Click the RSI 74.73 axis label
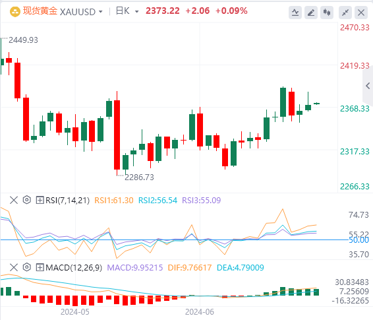The height and width of the screenshot is (320, 373). click(359, 215)
